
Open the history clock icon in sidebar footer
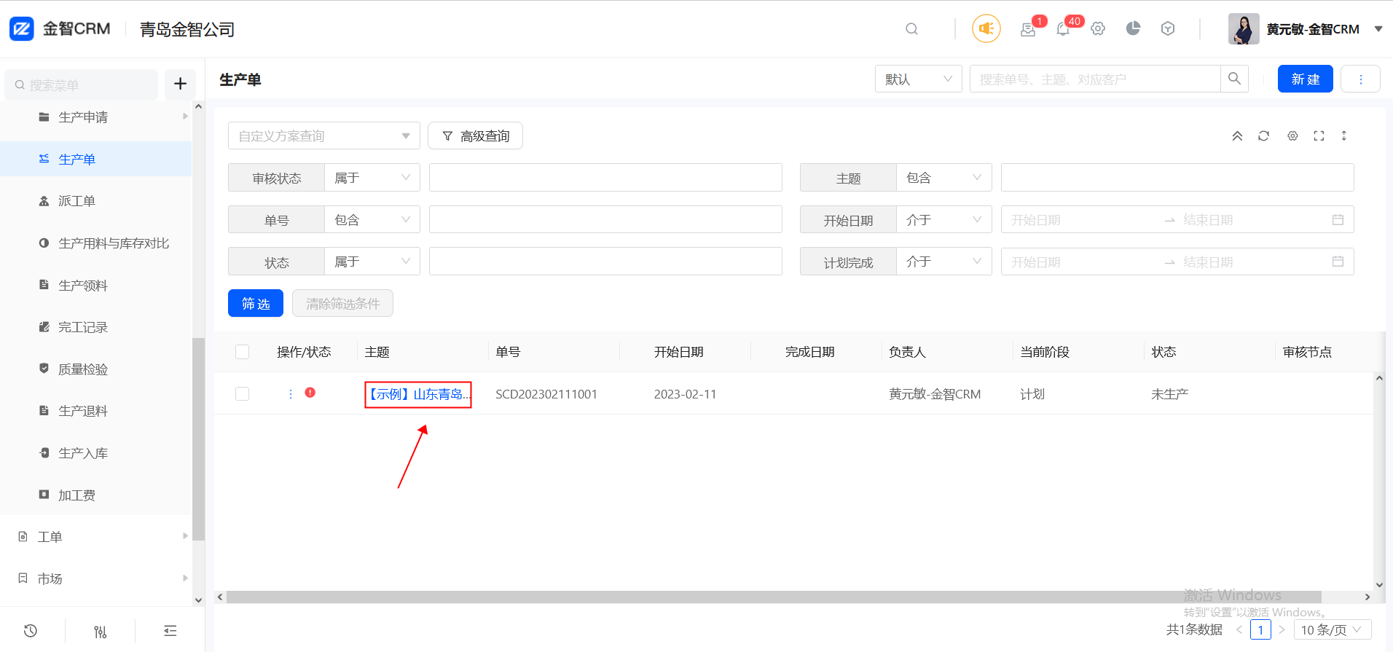(x=31, y=631)
